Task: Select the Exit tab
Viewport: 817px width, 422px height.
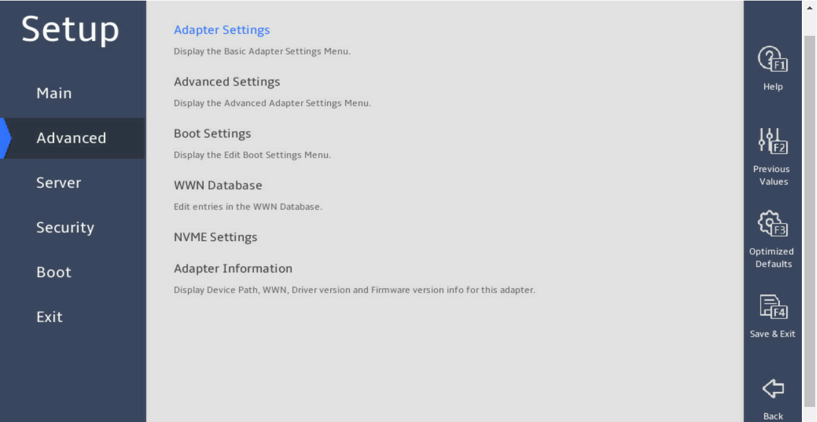Action: [x=49, y=316]
